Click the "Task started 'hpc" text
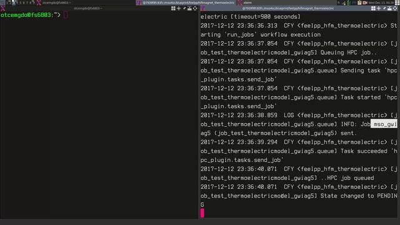This screenshot has width=400, height=225. pyautogui.click(x=369, y=97)
